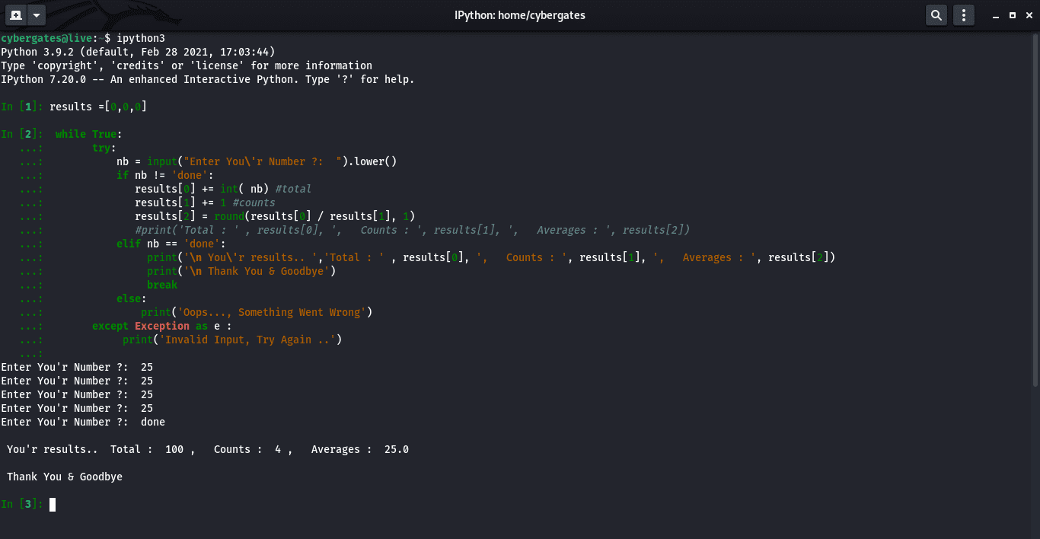Click the '#total' comment
Viewport: 1040px width, 539px height.
coord(293,189)
